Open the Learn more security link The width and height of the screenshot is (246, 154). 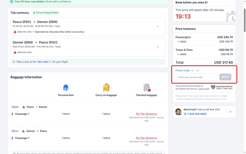click(203, 89)
